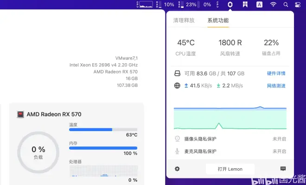306x185 pixels.
Task: Open Lemon settings gear icon
Action: point(177,169)
